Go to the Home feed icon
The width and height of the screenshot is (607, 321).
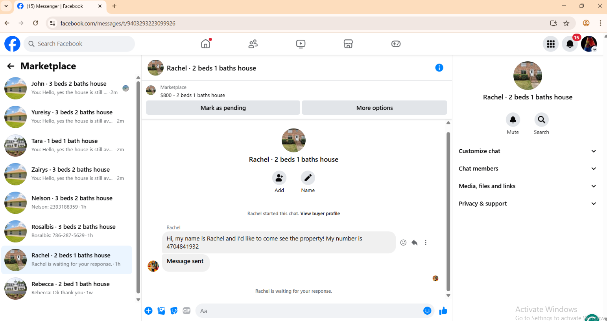206,44
